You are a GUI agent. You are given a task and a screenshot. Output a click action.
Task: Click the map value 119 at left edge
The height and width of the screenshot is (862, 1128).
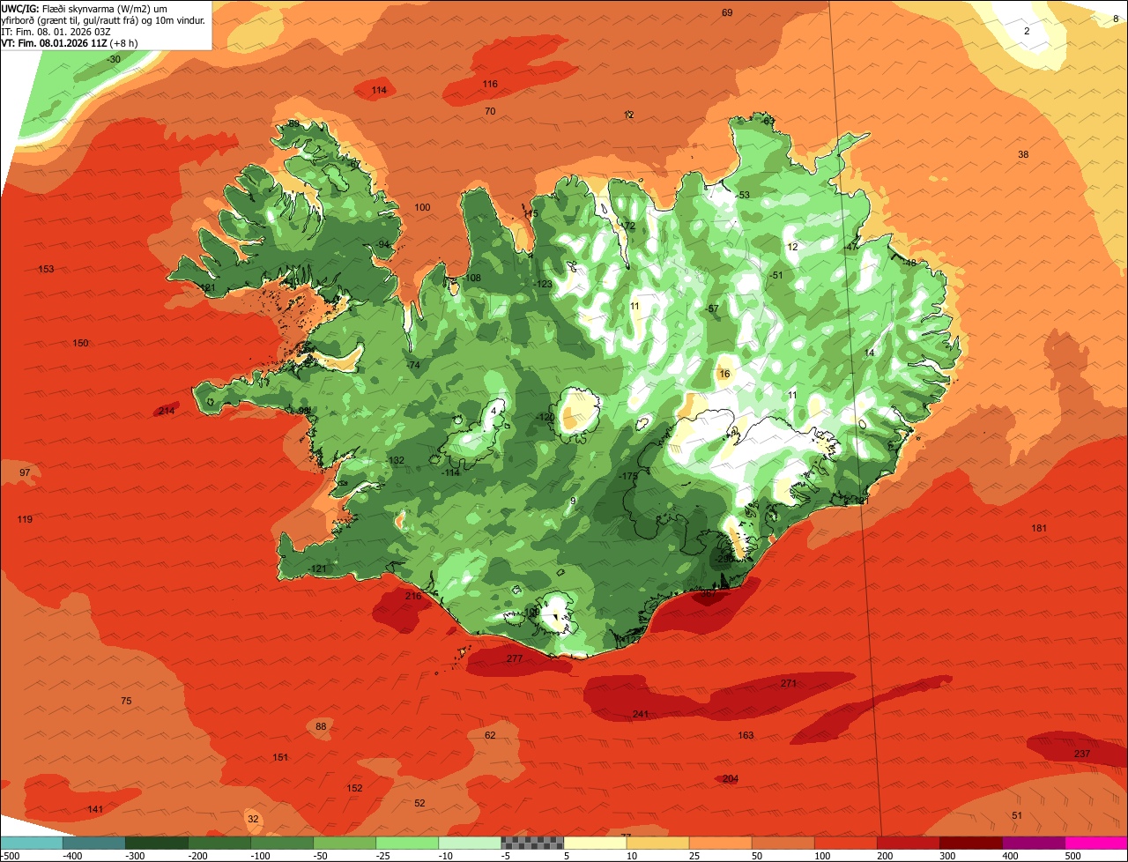pos(25,520)
